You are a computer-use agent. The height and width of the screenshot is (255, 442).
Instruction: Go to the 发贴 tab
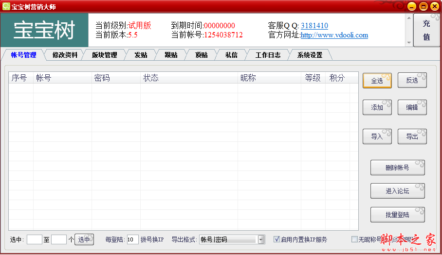(x=141, y=55)
